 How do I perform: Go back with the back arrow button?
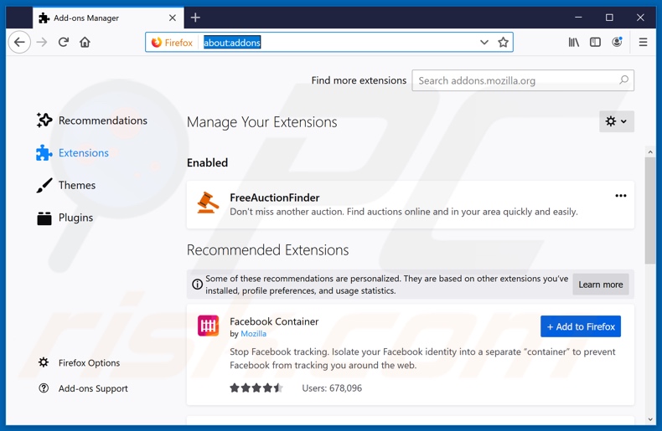pos(19,42)
